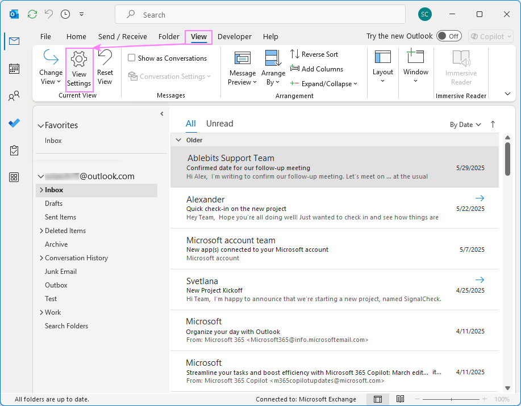Expand the Deleted Items folder
The width and height of the screenshot is (521, 406).
click(x=41, y=231)
